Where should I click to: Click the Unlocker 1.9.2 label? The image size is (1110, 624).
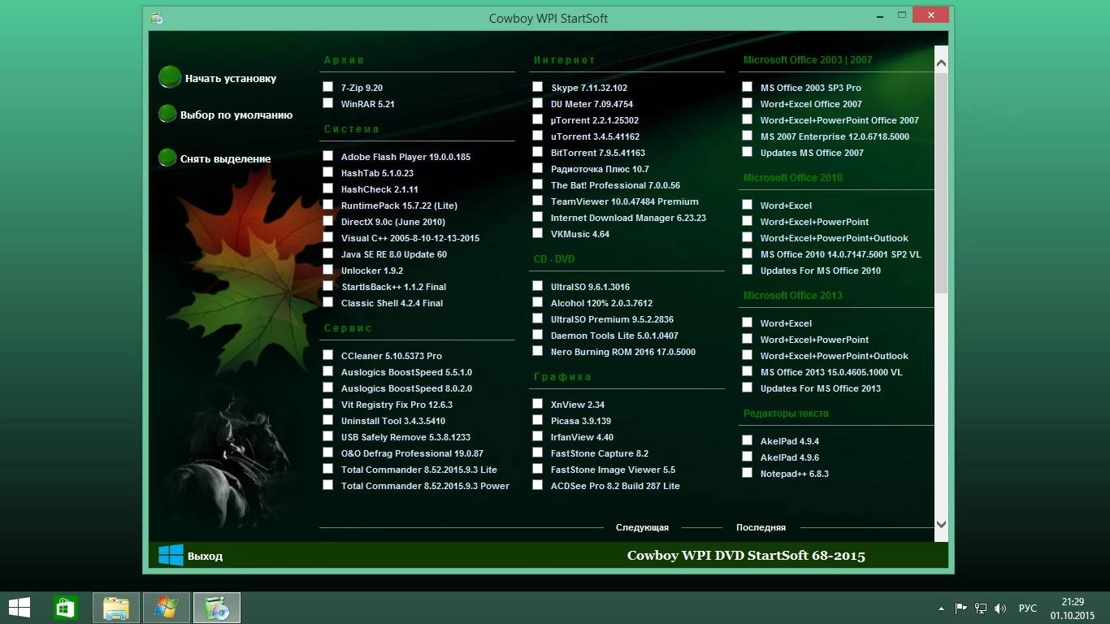tap(372, 271)
